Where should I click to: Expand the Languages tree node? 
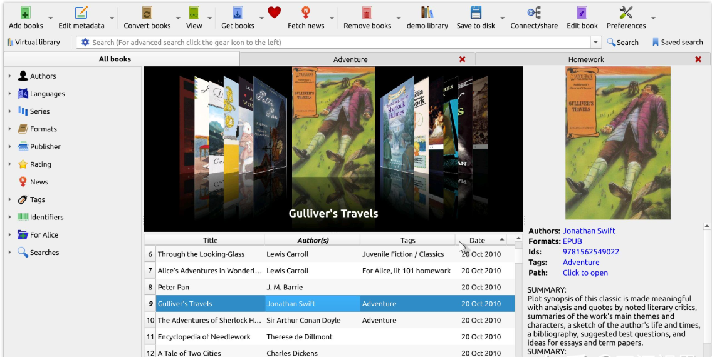point(9,93)
